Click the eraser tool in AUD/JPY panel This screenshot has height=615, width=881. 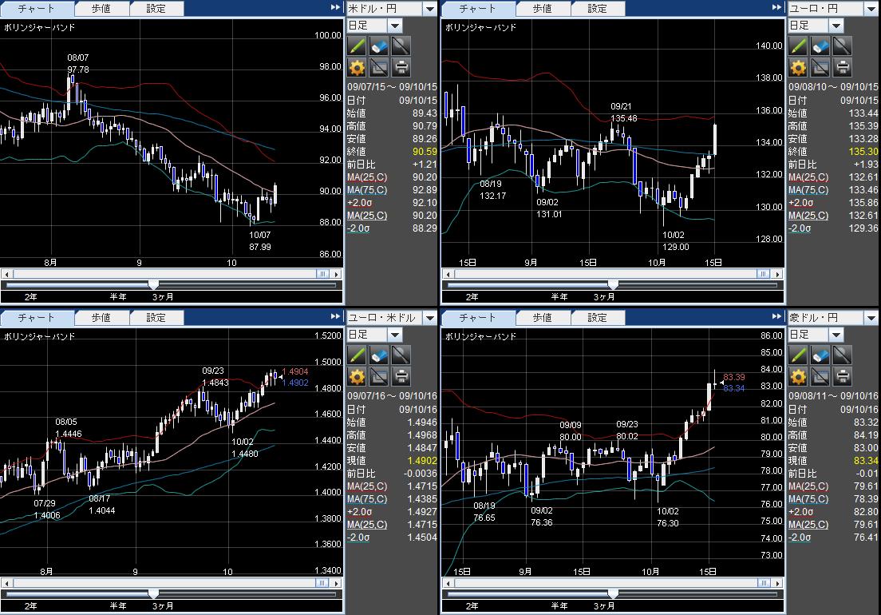[820, 355]
